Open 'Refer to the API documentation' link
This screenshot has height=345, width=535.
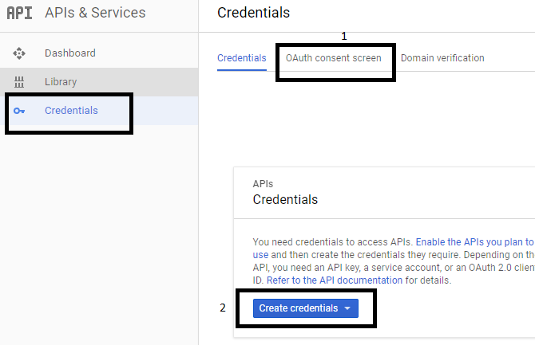coord(335,280)
